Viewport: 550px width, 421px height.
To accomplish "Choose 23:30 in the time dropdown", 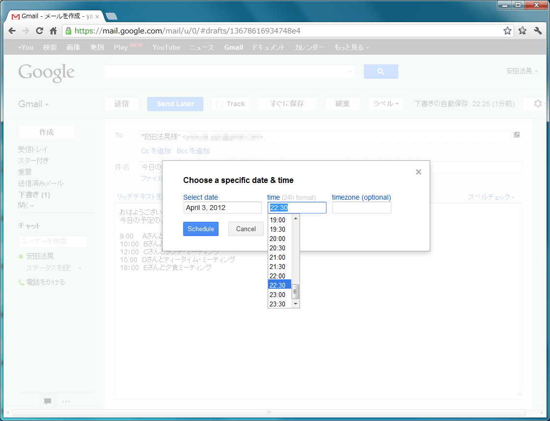I will click(x=277, y=304).
